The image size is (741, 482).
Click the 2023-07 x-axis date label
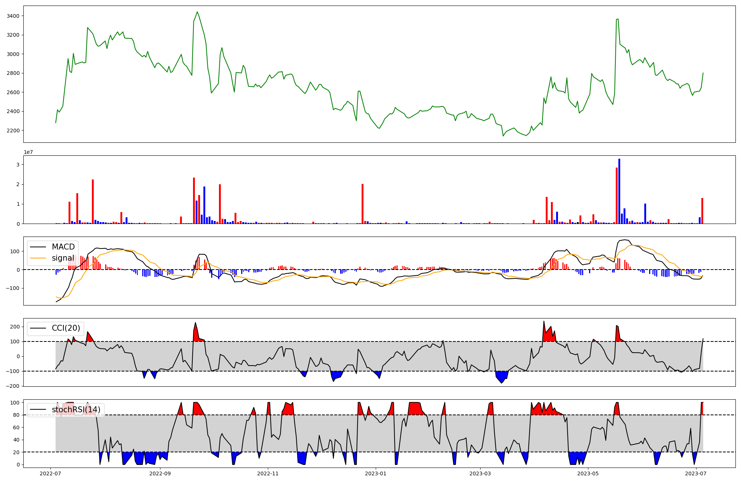[696, 473]
